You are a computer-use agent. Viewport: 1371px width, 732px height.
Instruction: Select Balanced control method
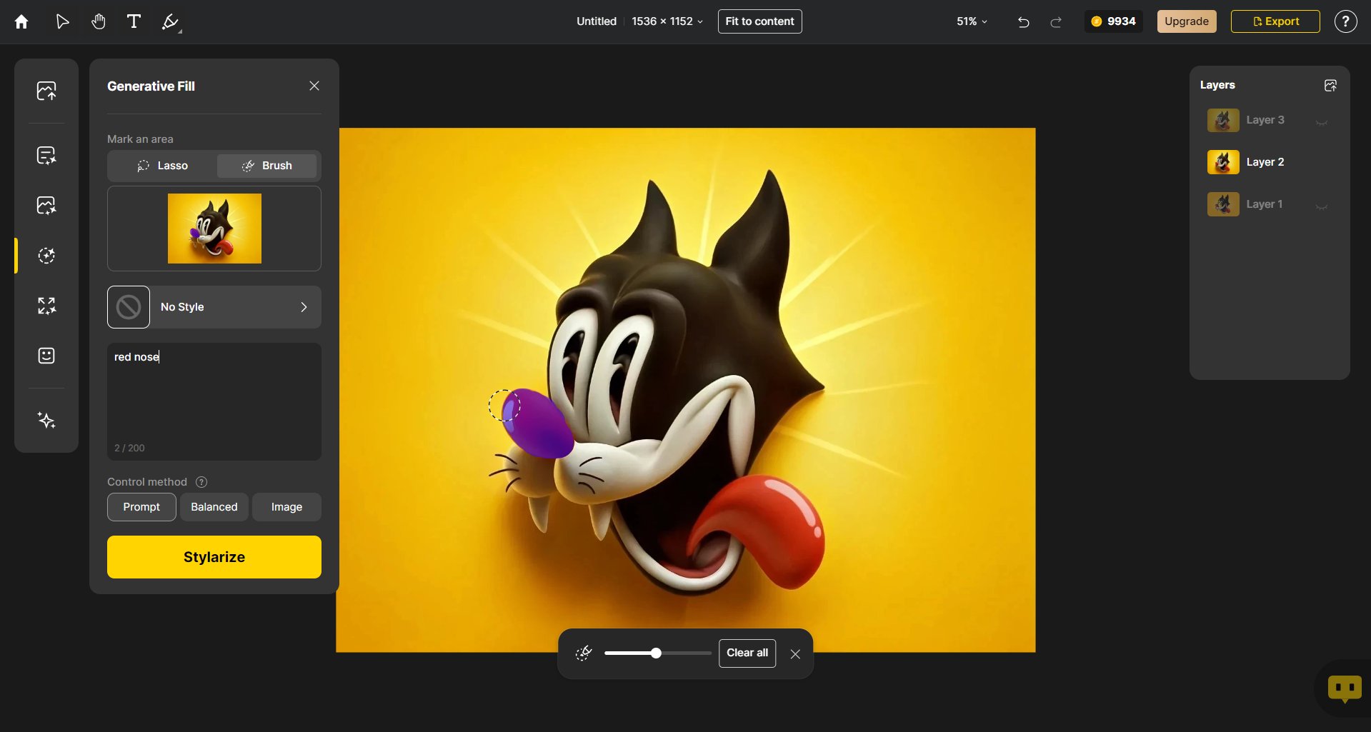(x=214, y=507)
